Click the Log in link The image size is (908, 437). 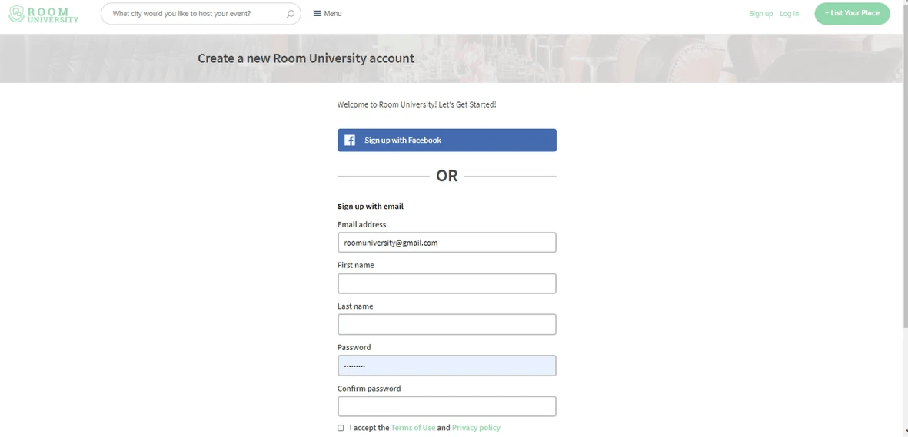click(790, 13)
